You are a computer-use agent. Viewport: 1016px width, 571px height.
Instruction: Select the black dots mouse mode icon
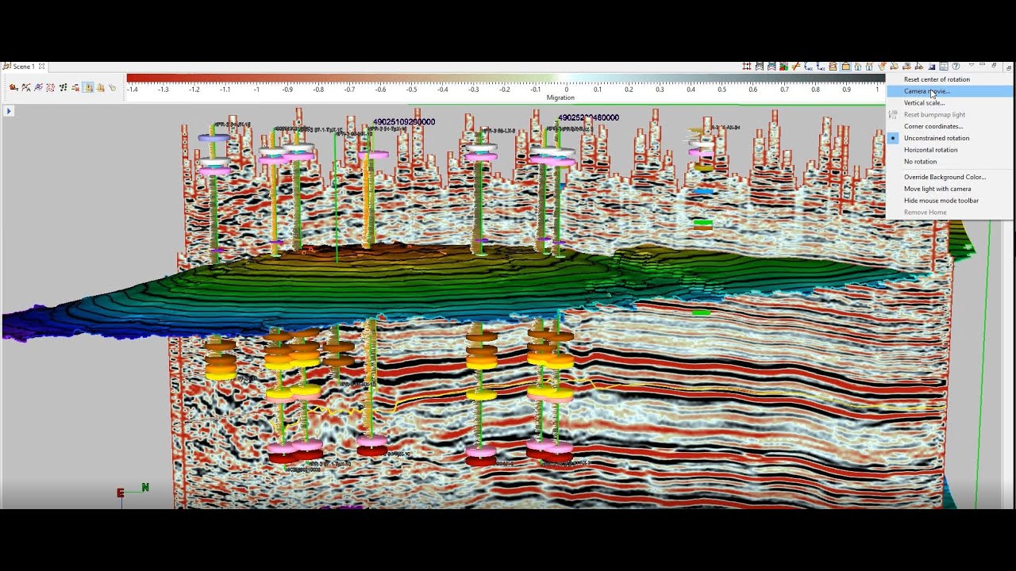(63, 87)
